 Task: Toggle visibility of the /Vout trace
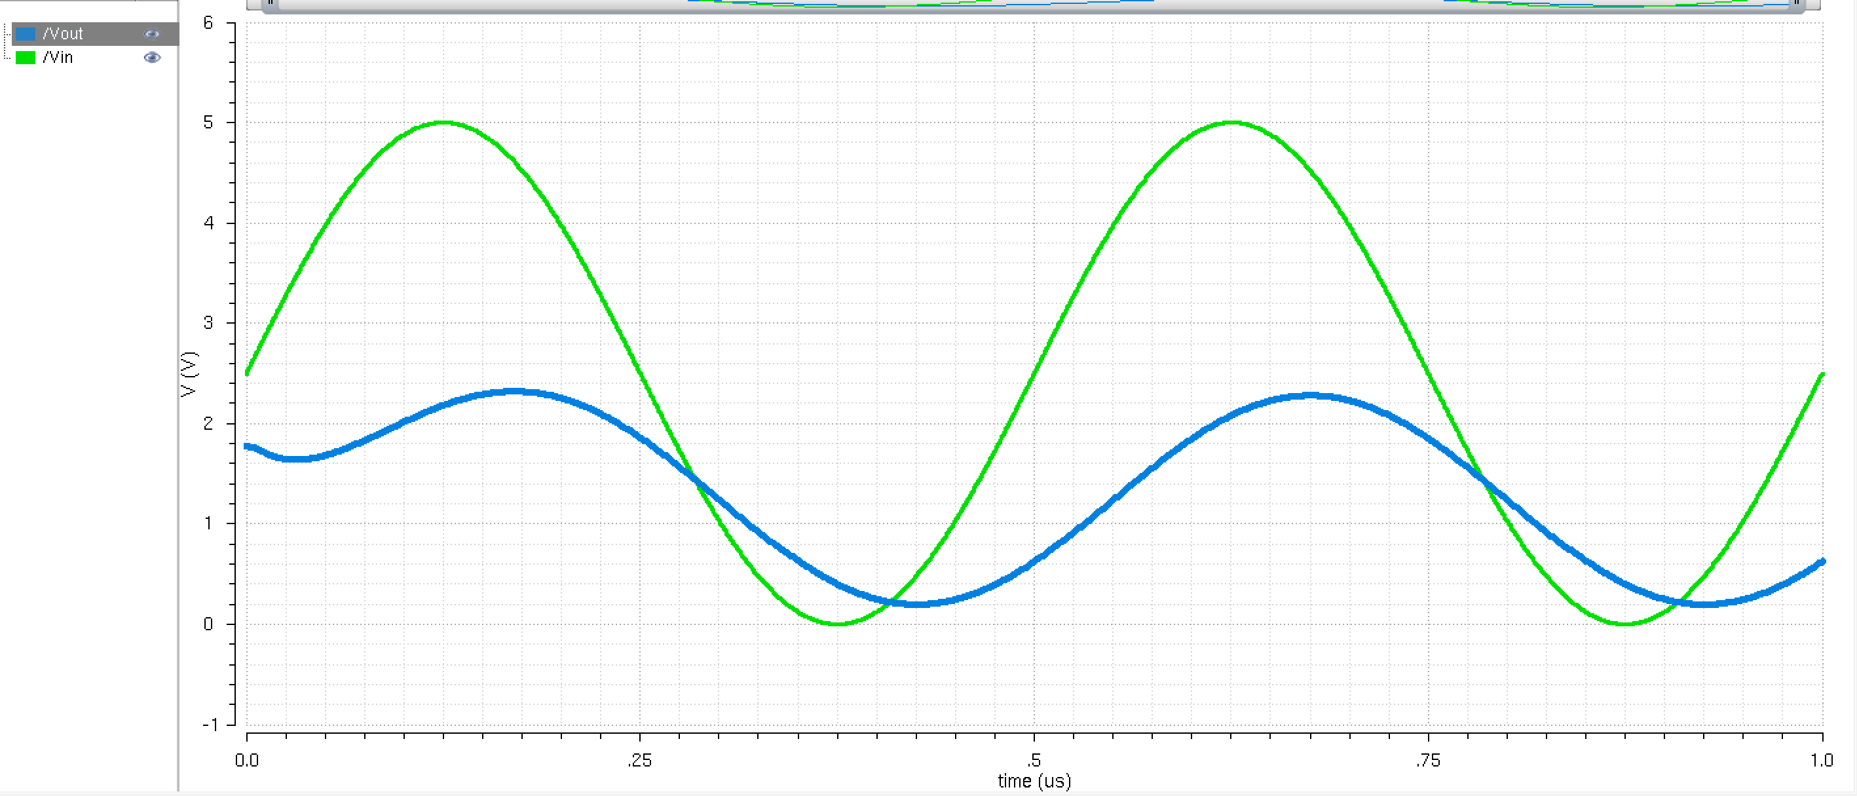(152, 33)
